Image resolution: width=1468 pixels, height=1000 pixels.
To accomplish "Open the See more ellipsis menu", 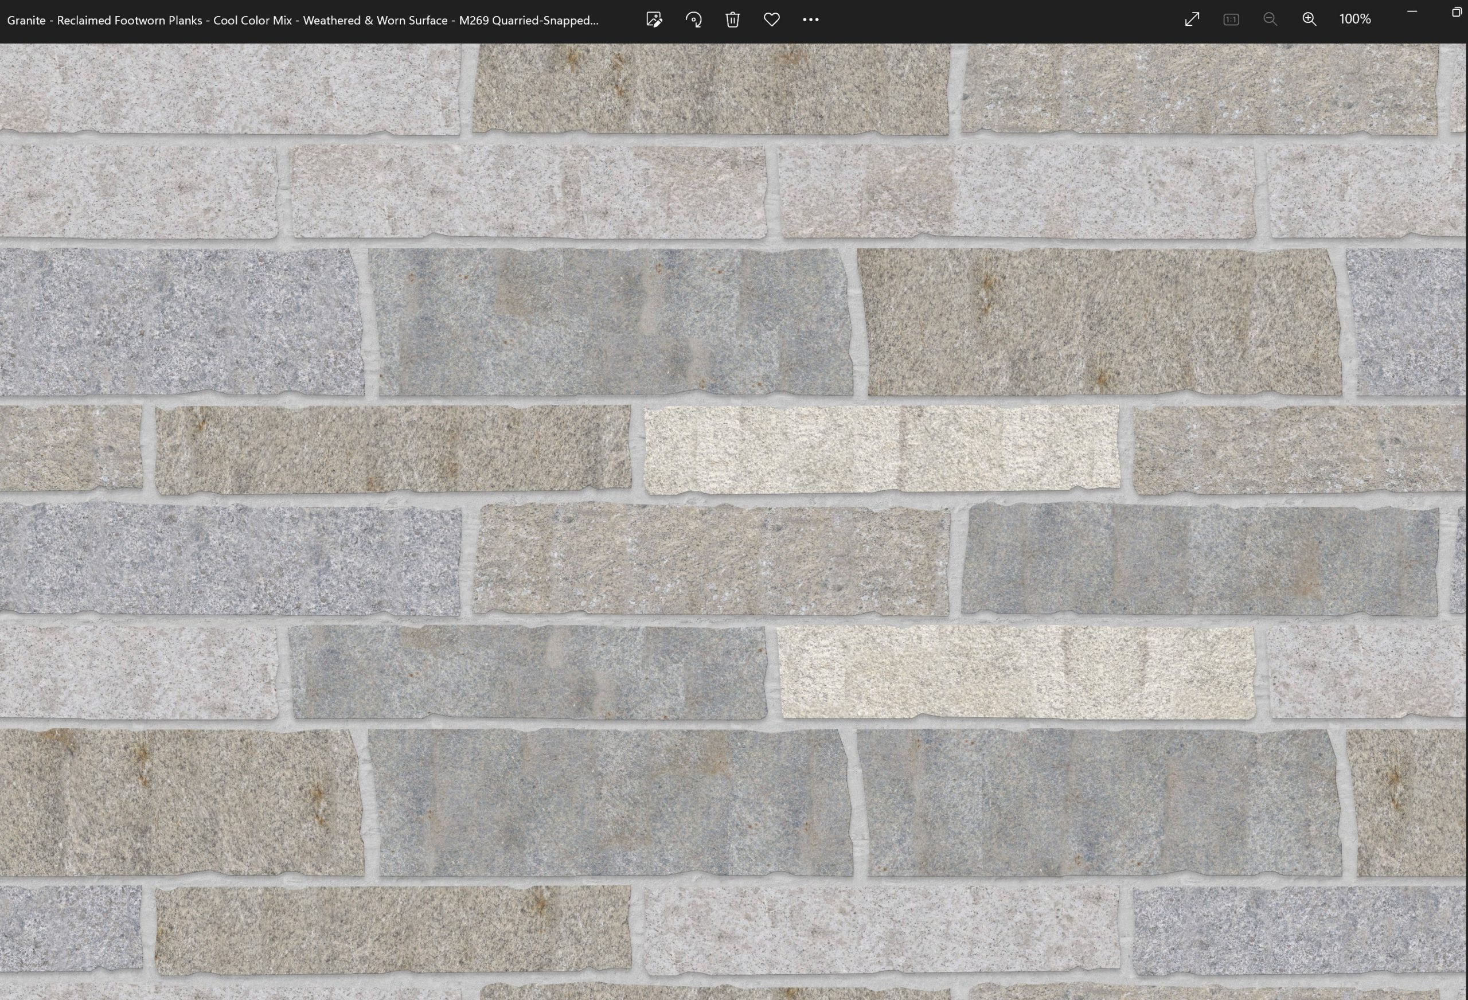I will click(811, 19).
